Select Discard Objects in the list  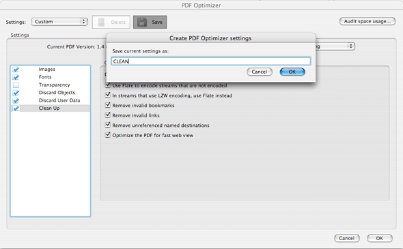57,93
